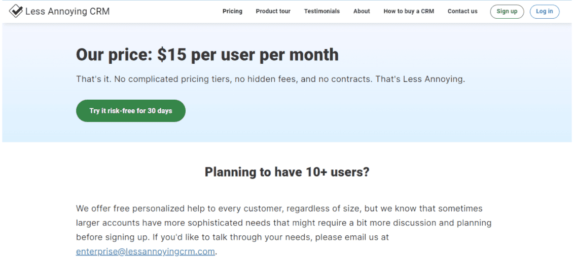The width and height of the screenshot is (574, 257).
Task: Select About in the navigation bar
Action: click(362, 11)
